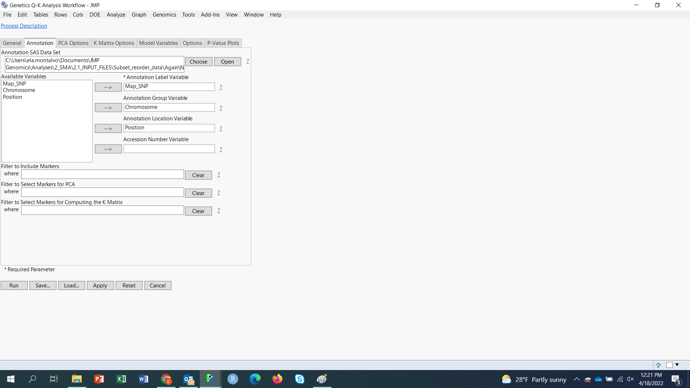
Task: Open the File menu
Action: (x=7, y=15)
